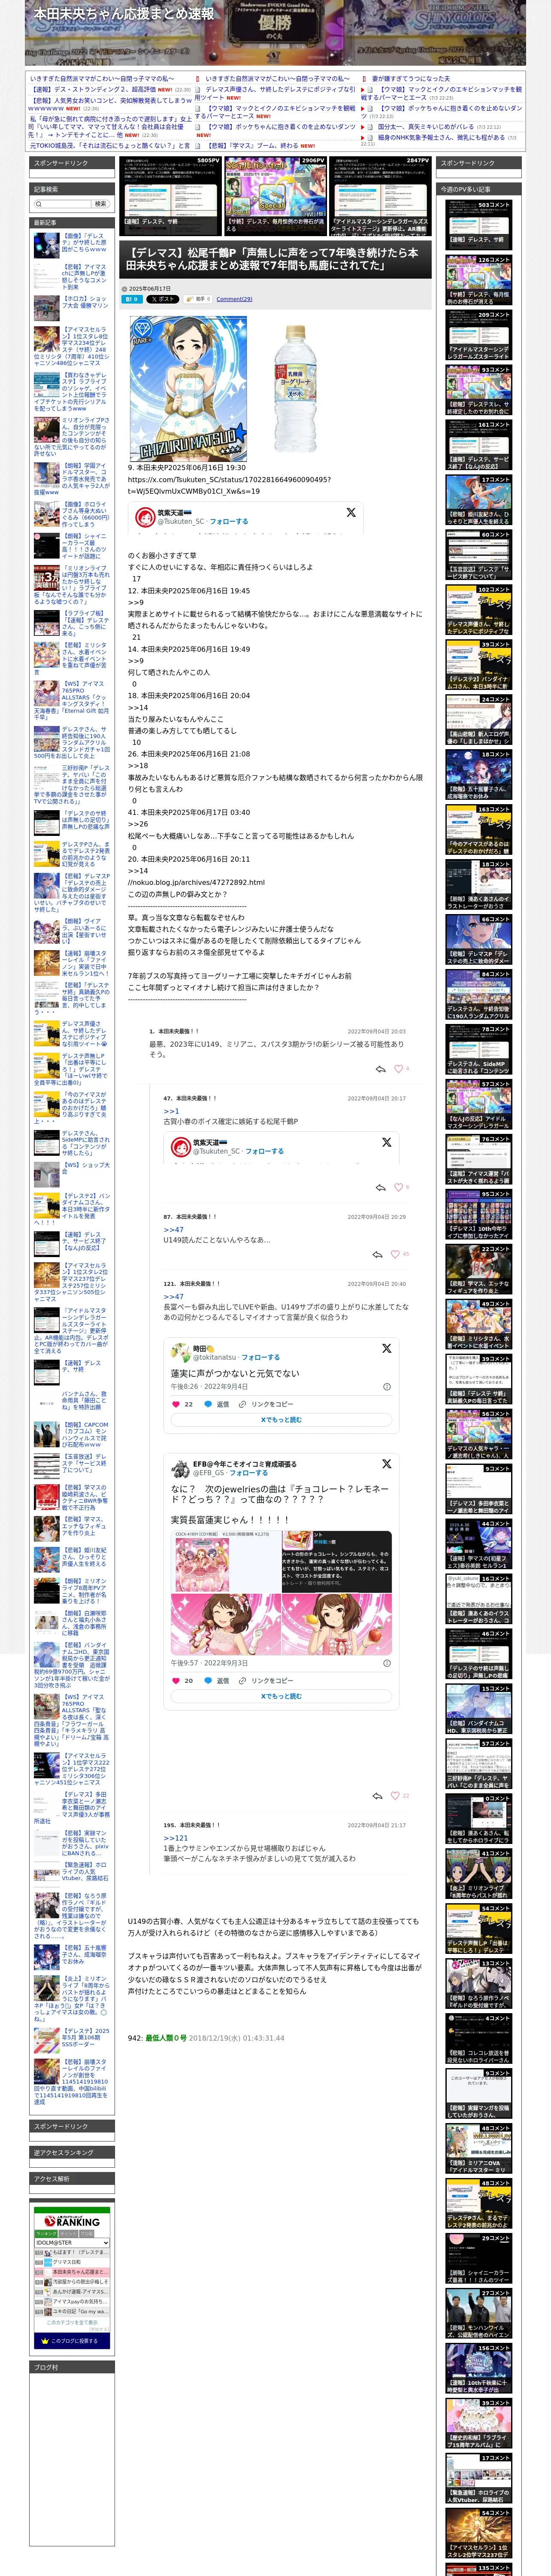The image size is (551, 2576).
Task: Like the EFB_GS tweet with 20 hearts
Action: pyautogui.click(x=177, y=1680)
